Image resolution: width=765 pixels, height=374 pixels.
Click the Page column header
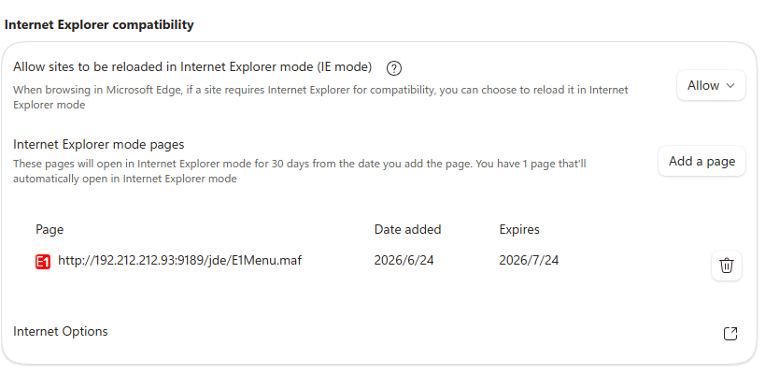pyautogui.click(x=50, y=229)
